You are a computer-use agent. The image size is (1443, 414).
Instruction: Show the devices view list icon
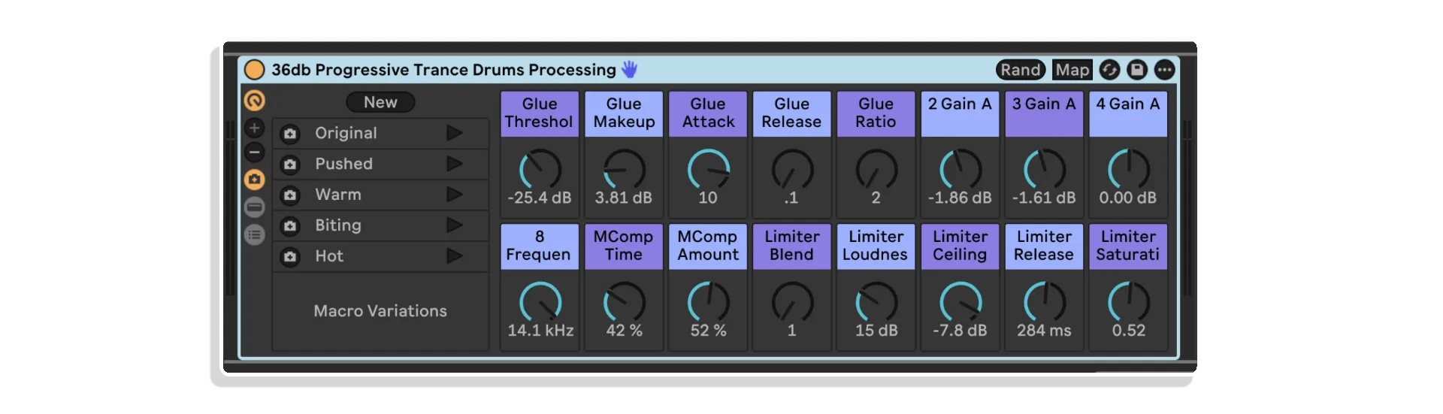[x=255, y=235]
